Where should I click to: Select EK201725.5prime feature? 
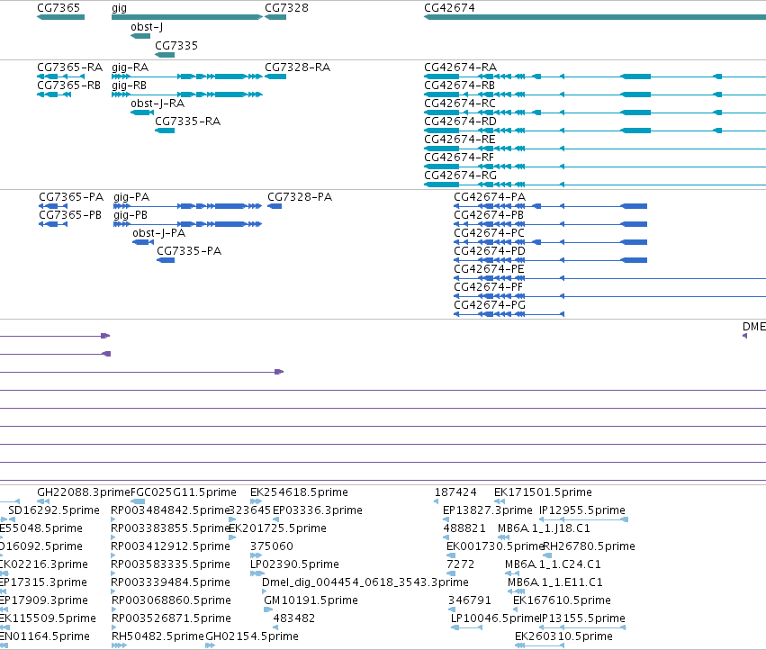click(x=232, y=537)
